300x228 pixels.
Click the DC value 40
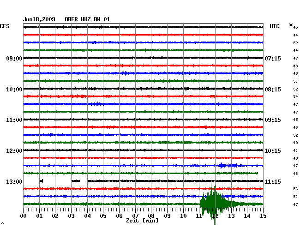click(295, 150)
